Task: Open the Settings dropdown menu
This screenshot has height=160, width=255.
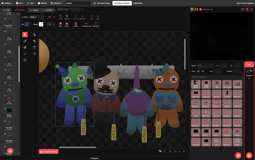Action: click(7, 3)
